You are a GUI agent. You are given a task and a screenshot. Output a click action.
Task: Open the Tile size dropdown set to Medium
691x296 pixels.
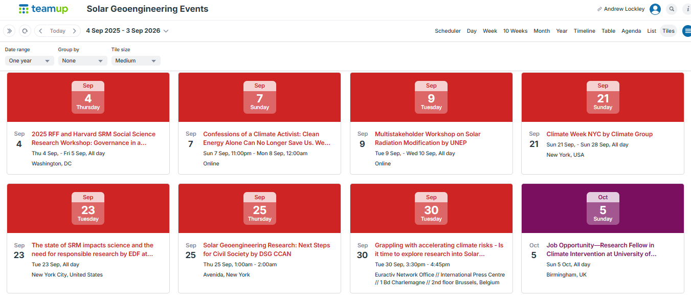136,60
